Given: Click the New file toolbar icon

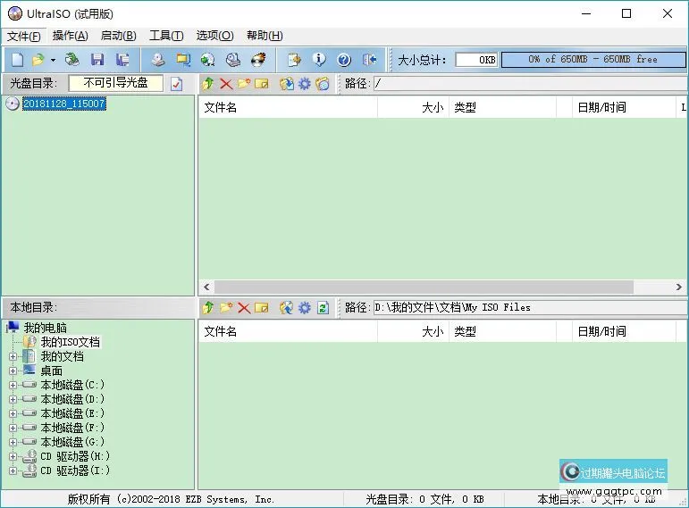Looking at the screenshot, I should point(17,60).
